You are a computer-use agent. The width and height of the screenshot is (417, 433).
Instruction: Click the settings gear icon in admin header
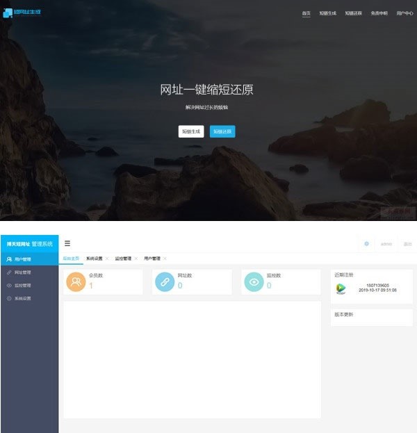366,244
